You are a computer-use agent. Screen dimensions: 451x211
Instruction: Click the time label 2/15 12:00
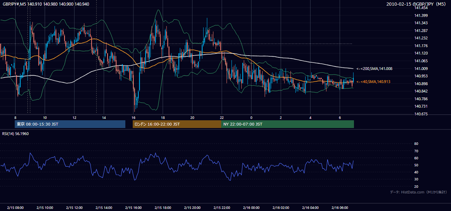coord(74,207)
